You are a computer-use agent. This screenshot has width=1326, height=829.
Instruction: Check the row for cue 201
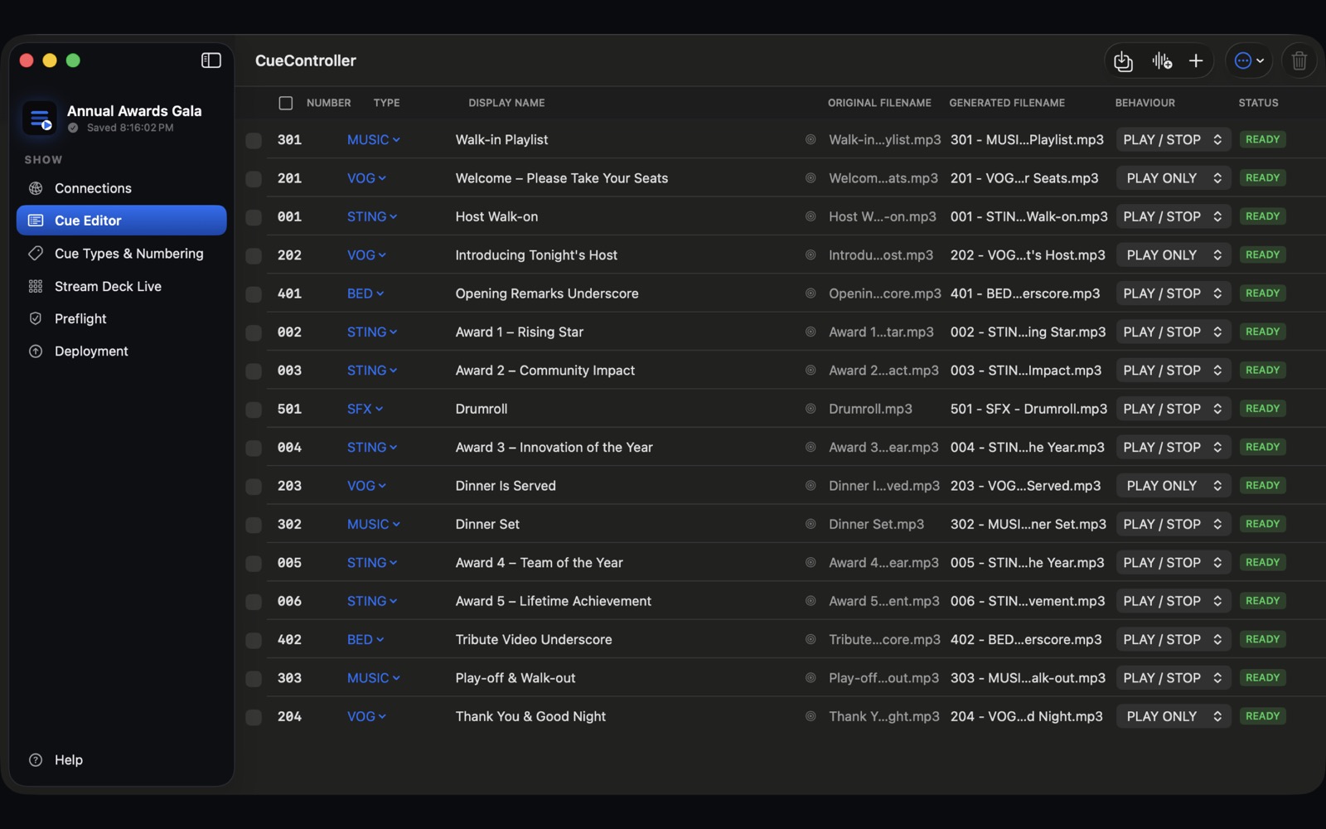click(254, 178)
